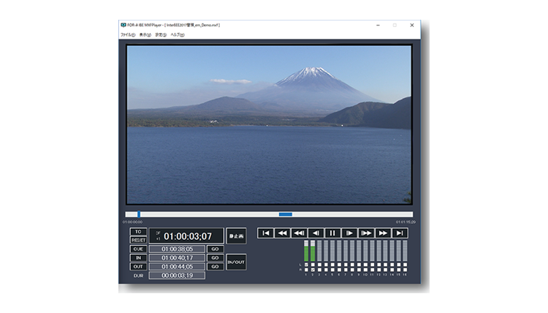Open the ヘルプ (Help) menu
The image size is (548, 313).
click(x=178, y=34)
